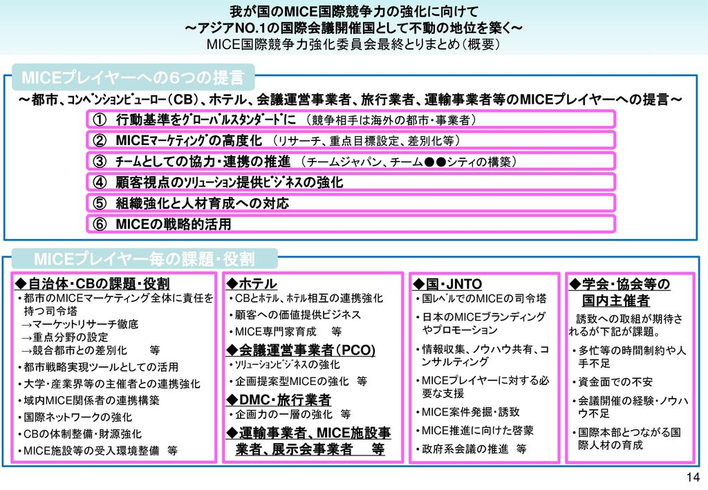
Task: Click the heading DMC・旅行業者
Action: coord(279,399)
